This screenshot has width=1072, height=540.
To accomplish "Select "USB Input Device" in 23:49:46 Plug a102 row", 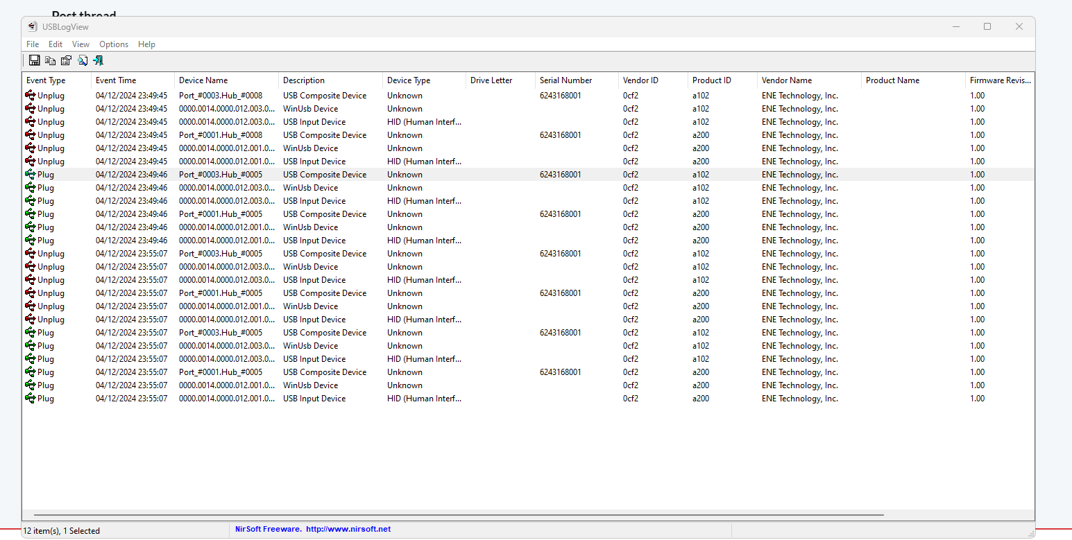I will 314,201.
